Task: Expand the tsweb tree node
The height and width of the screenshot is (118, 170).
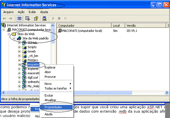Action: (x=19, y=51)
